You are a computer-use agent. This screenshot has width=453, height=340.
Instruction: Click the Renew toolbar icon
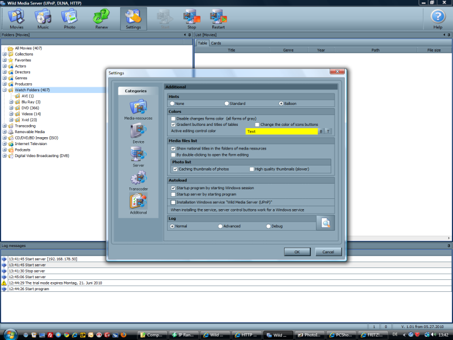pyautogui.click(x=101, y=19)
